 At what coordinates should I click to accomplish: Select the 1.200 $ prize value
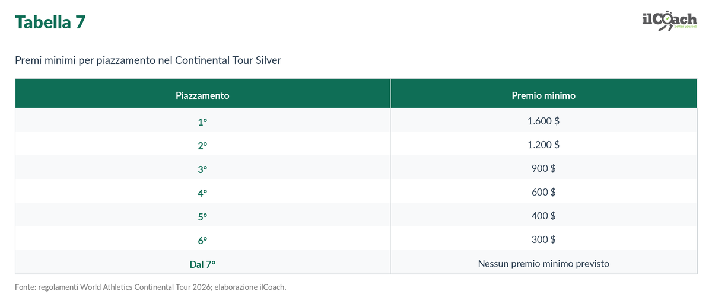pyautogui.click(x=543, y=145)
